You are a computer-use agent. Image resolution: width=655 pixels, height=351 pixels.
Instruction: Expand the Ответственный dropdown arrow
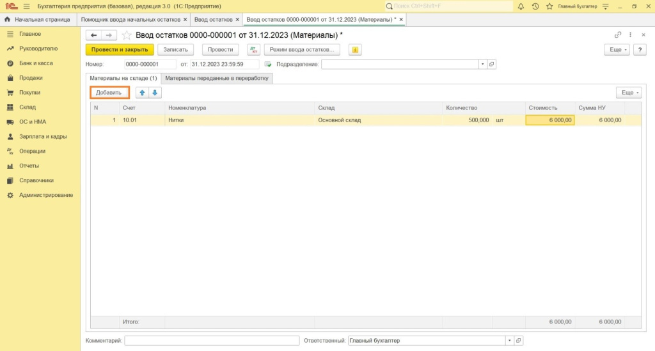[509, 341]
